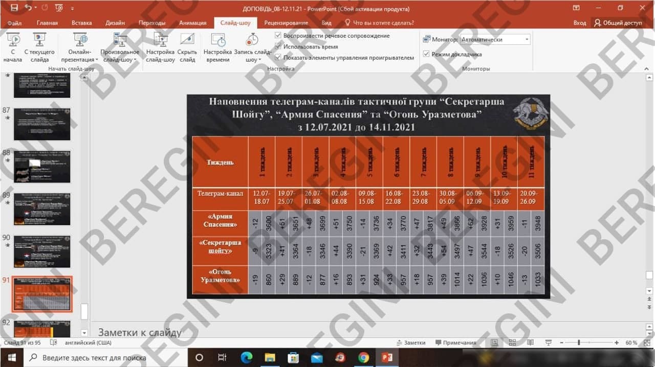
Task: Switch to Slide Sorter view icon
Action: 513,342
